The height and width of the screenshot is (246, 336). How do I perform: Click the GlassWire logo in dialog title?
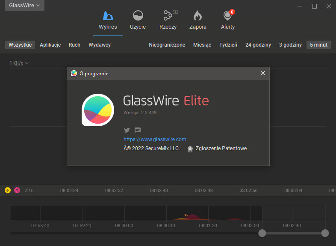[x=74, y=73]
